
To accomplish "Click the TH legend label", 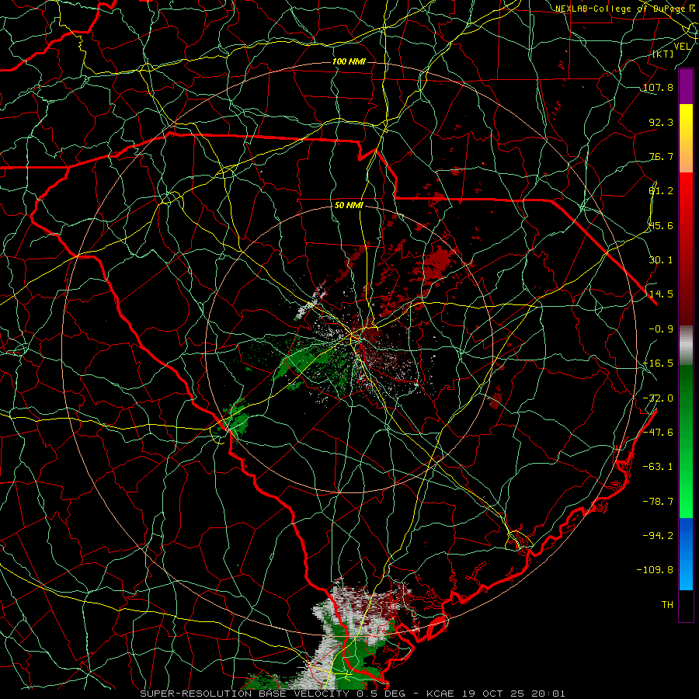I will point(667,605).
